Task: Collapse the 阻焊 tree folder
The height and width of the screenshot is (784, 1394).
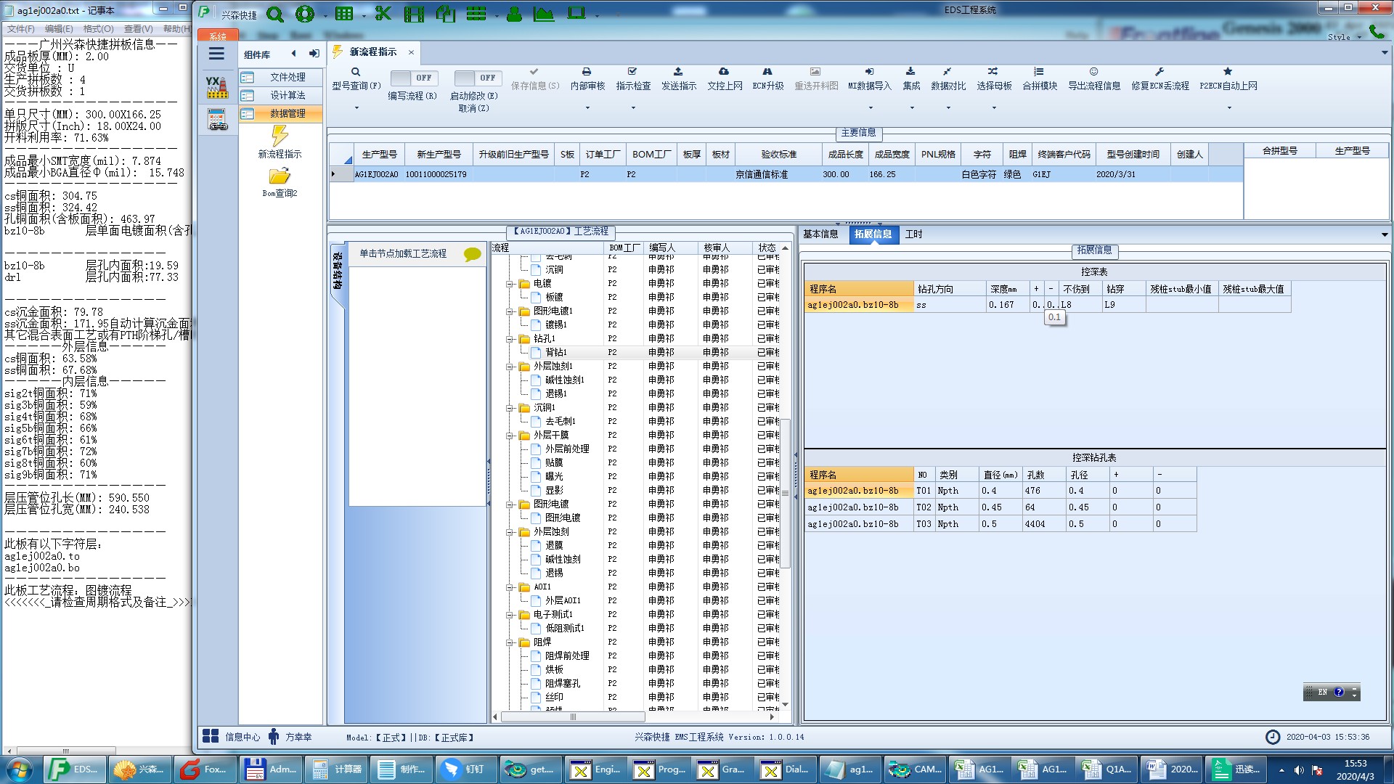Action: pyautogui.click(x=510, y=642)
